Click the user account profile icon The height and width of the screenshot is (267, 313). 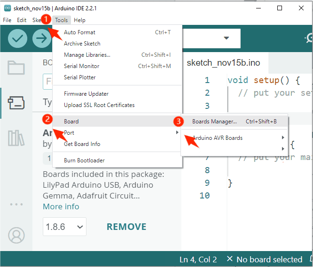(16, 234)
